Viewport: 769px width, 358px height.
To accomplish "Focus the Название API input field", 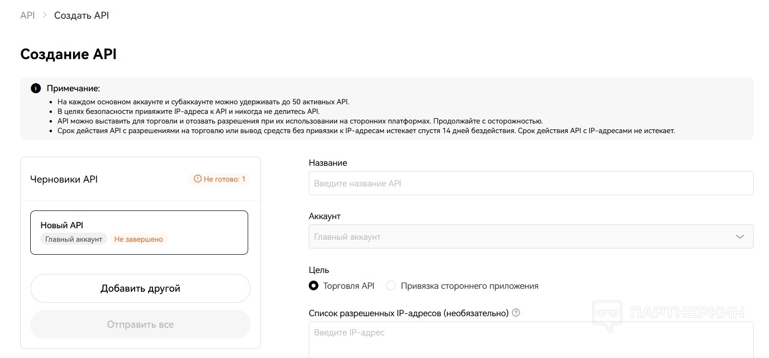I will click(x=530, y=183).
